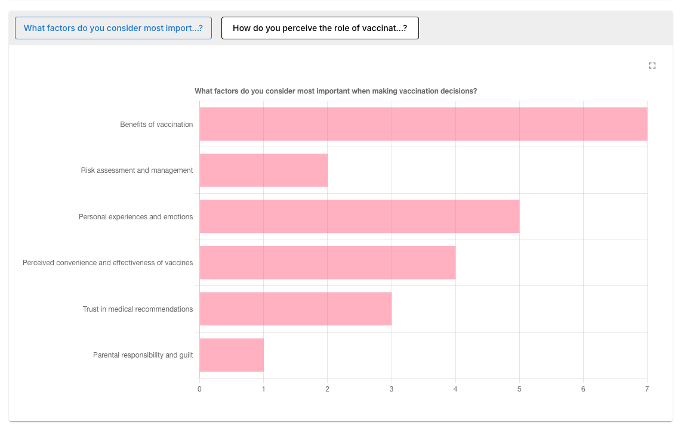Click the Benefits of vaccination bar

[423, 124]
